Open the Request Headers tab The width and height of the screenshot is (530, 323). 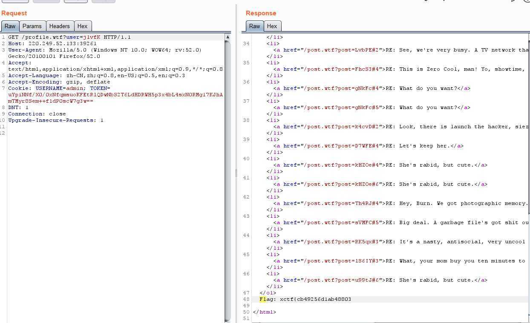(59, 26)
